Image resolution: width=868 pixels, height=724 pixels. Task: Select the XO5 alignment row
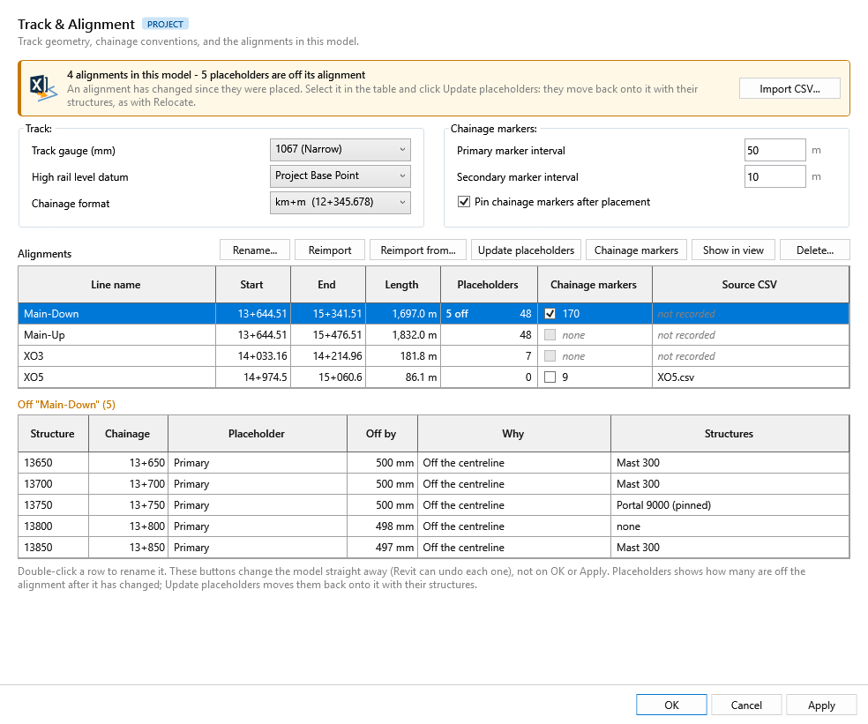pos(433,377)
